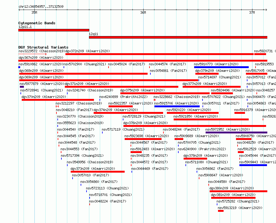This screenshot has height=223, width=276.
Task: Click nsv5922357 (Almarri2020) label
Action: (x=131, y=103)
